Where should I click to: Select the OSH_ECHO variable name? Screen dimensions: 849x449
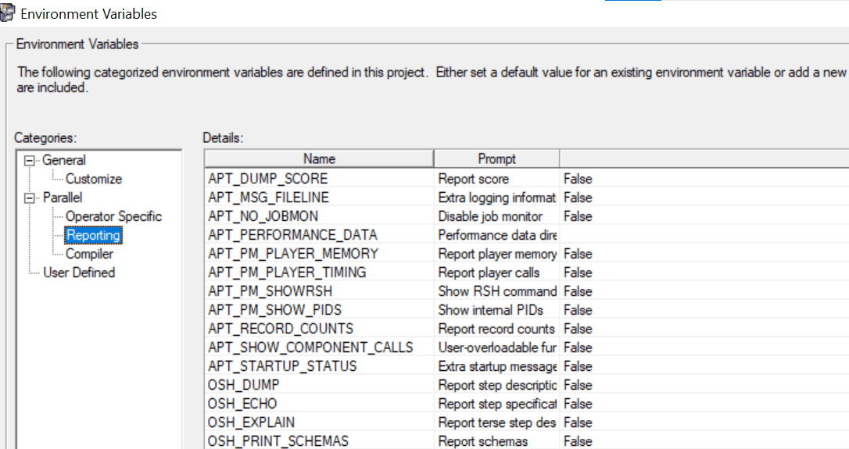click(242, 404)
